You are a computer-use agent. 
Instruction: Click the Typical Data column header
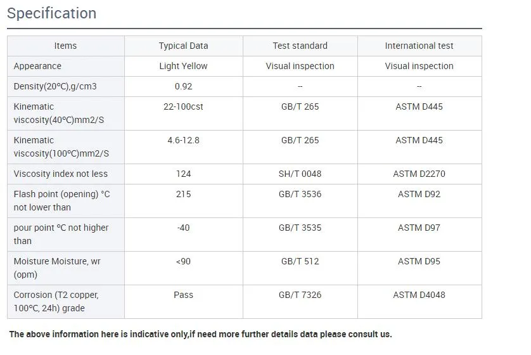[x=183, y=46]
